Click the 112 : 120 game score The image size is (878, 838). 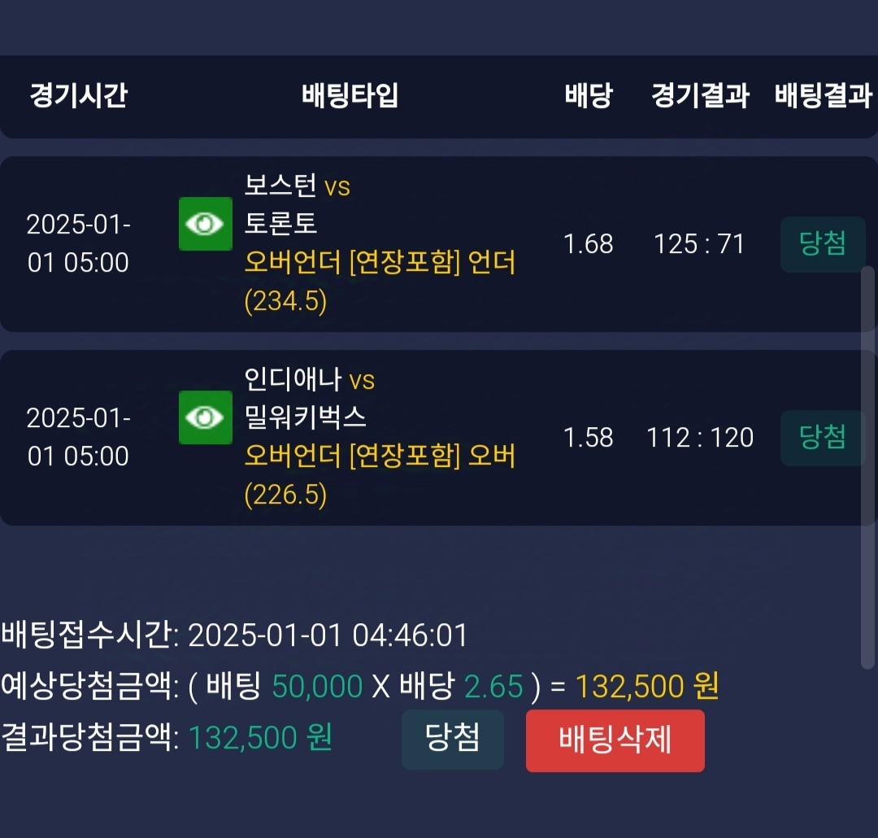[x=699, y=438]
